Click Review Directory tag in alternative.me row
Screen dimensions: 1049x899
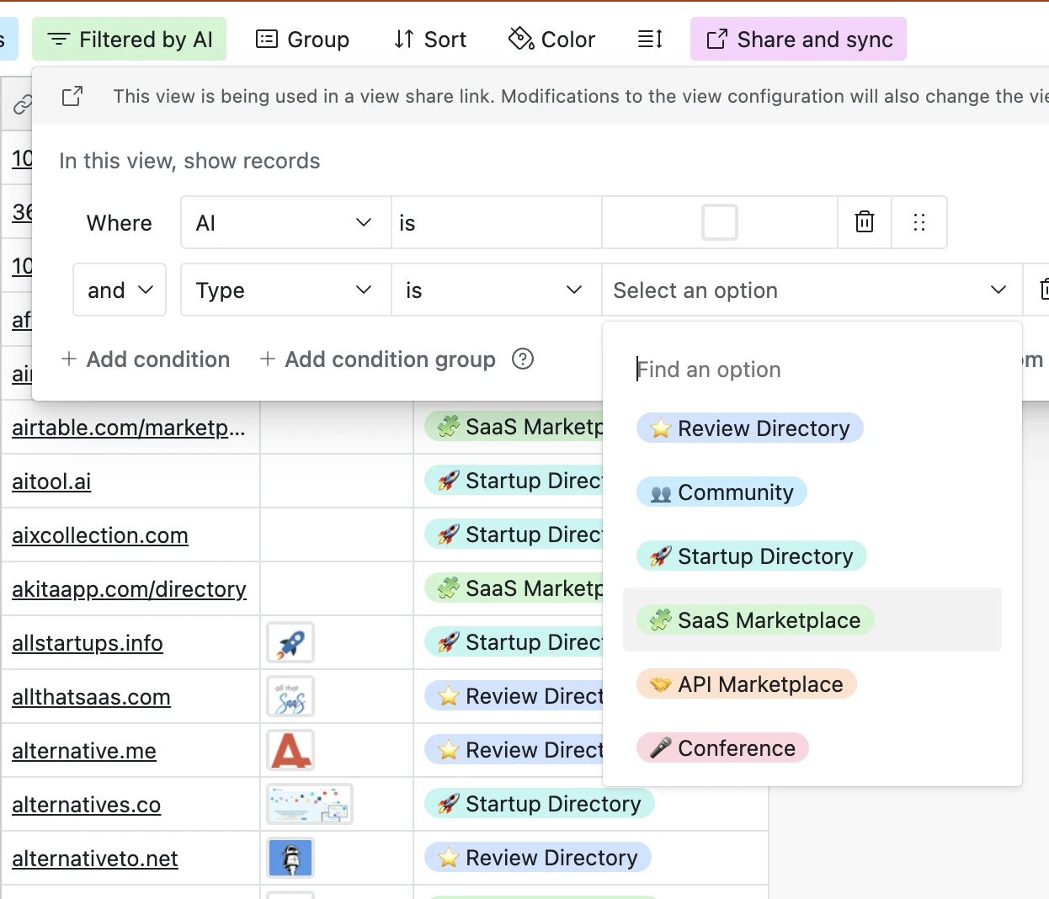pyautogui.click(x=514, y=750)
